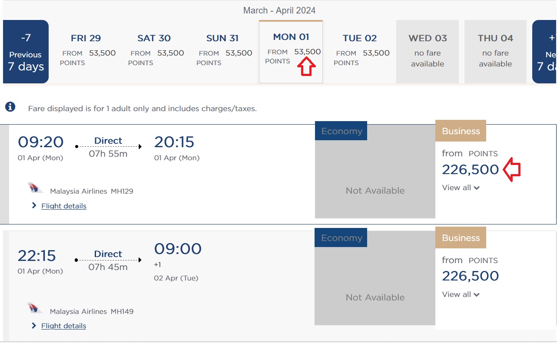Select Business fare 226,500 for MH129

(x=470, y=169)
